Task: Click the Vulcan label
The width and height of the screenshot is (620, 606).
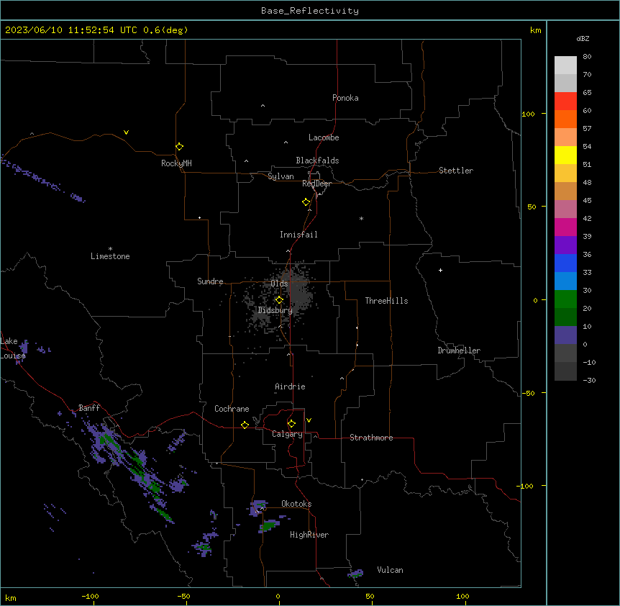Action: [x=391, y=570]
